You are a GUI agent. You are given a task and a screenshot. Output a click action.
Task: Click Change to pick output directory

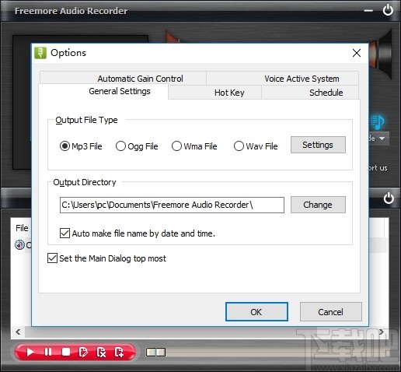tap(318, 205)
